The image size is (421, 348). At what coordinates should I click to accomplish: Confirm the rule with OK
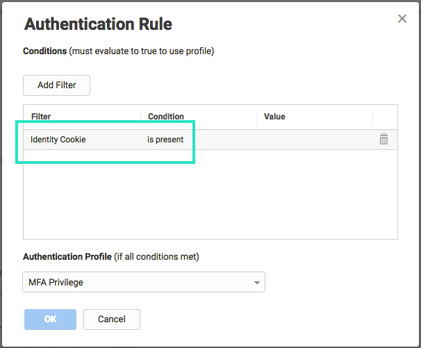coord(50,320)
